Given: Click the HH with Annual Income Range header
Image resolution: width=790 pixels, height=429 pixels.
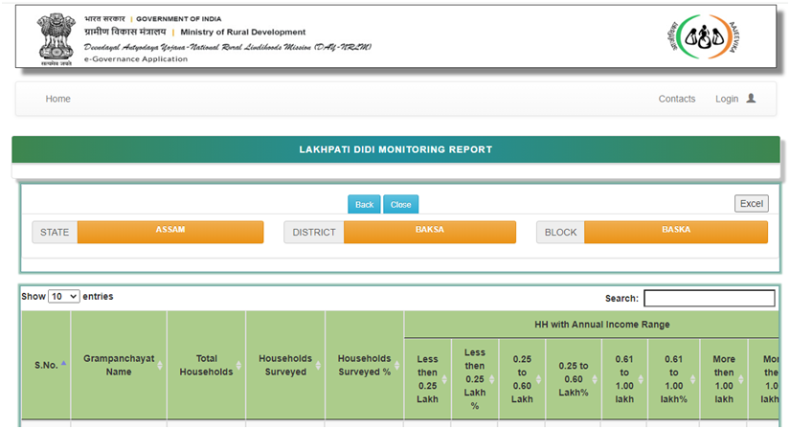Looking at the screenshot, I should point(602,325).
